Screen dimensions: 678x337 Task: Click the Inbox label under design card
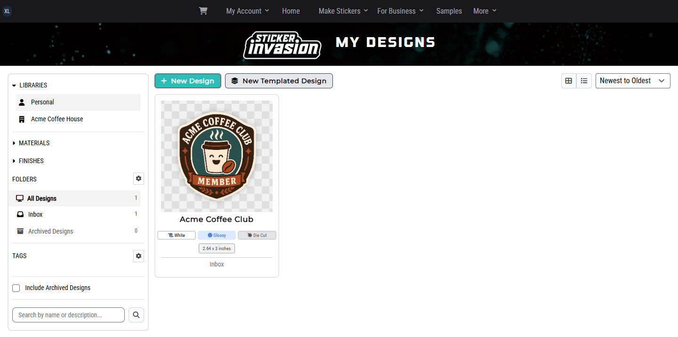coord(217,265)
